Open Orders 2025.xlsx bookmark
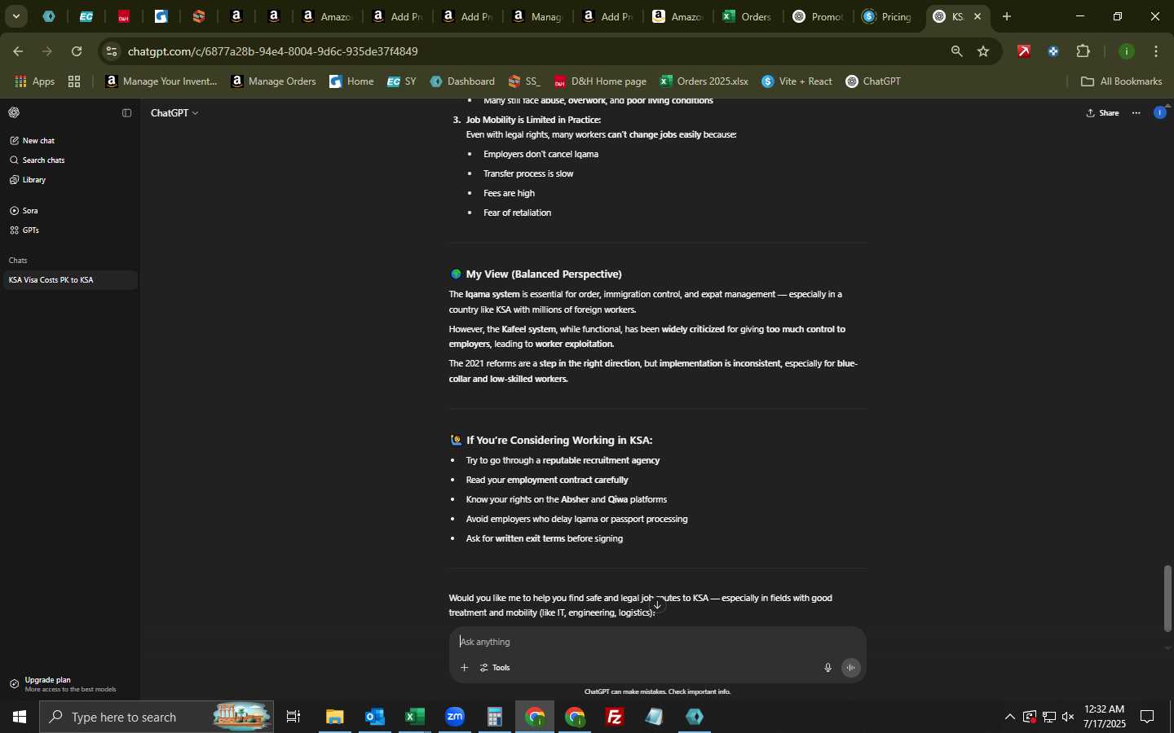The image size is (1174, 733). pyautogui.click(x=704, y=81)
